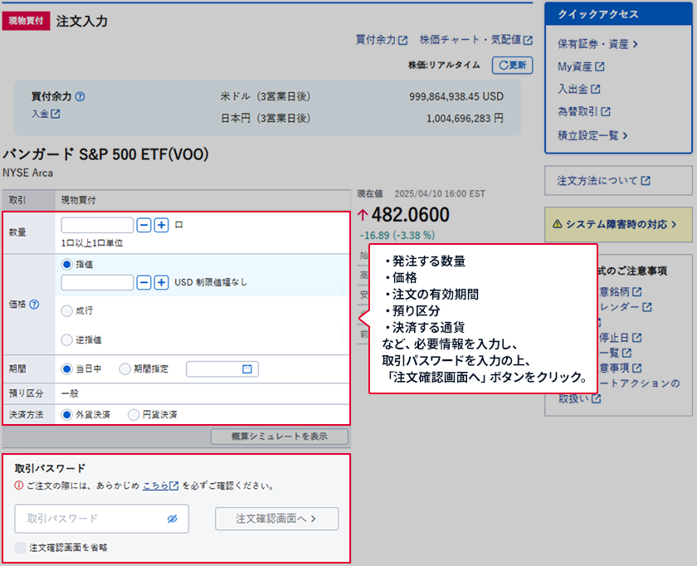The image size is (697, 566).
Task: Click the date input field beside 期間指定
Action: pos(222,369)
